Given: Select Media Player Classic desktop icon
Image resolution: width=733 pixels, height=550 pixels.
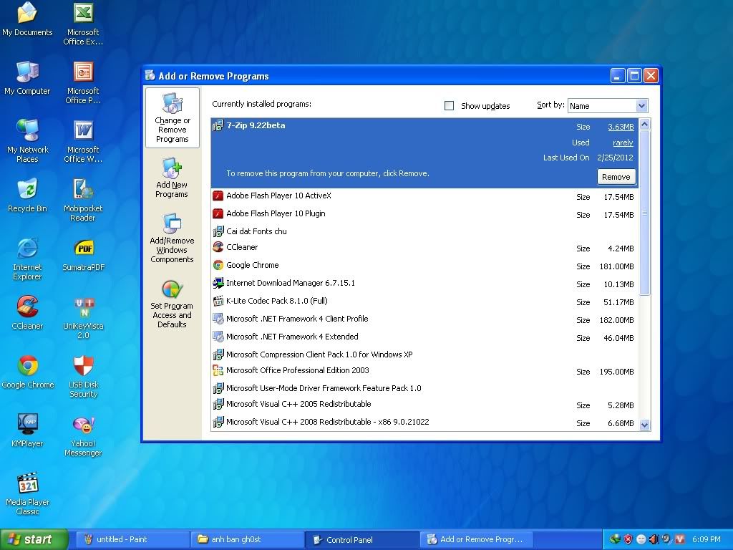Looking at the screenshot, I should coord(27,493).
